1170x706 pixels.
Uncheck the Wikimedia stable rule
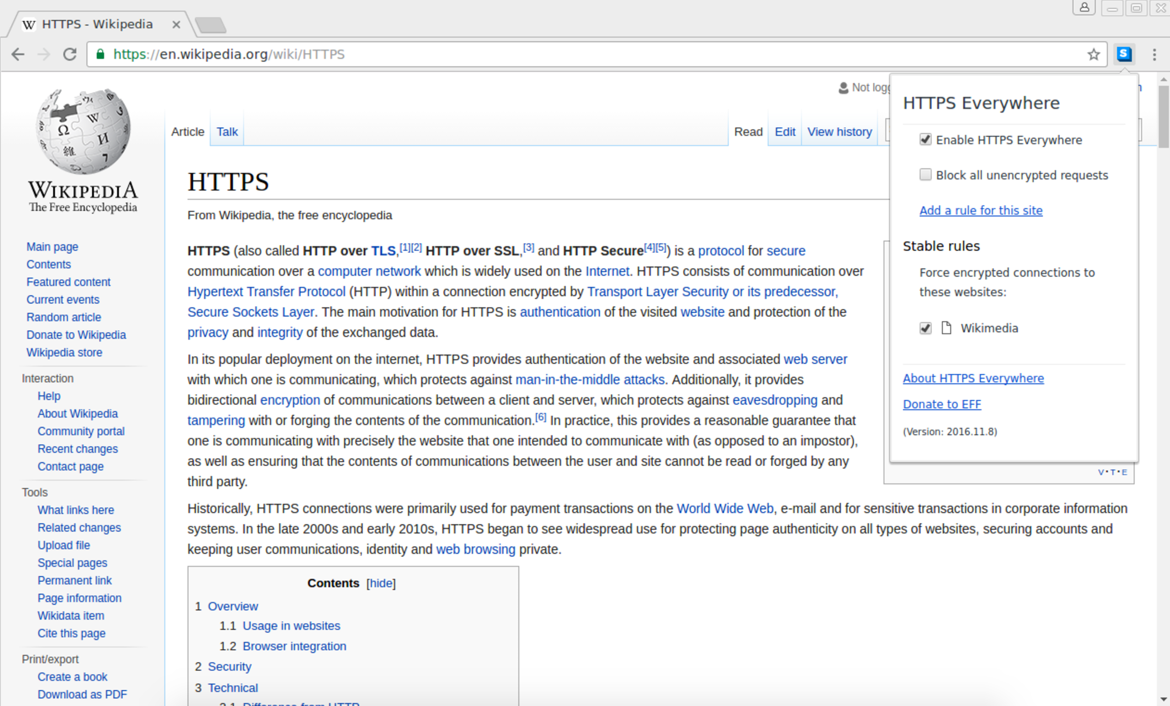coord(925,328)
